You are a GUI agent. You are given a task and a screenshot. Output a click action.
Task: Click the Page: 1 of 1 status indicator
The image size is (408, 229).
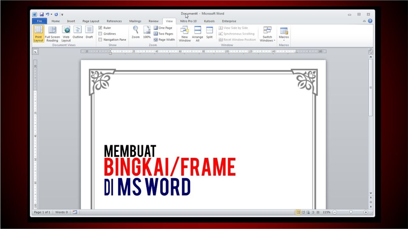click(42, 212)
